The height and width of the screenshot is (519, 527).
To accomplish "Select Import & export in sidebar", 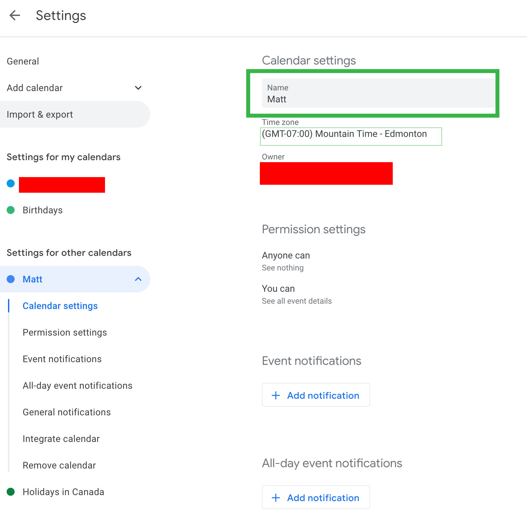I will 40,115.
